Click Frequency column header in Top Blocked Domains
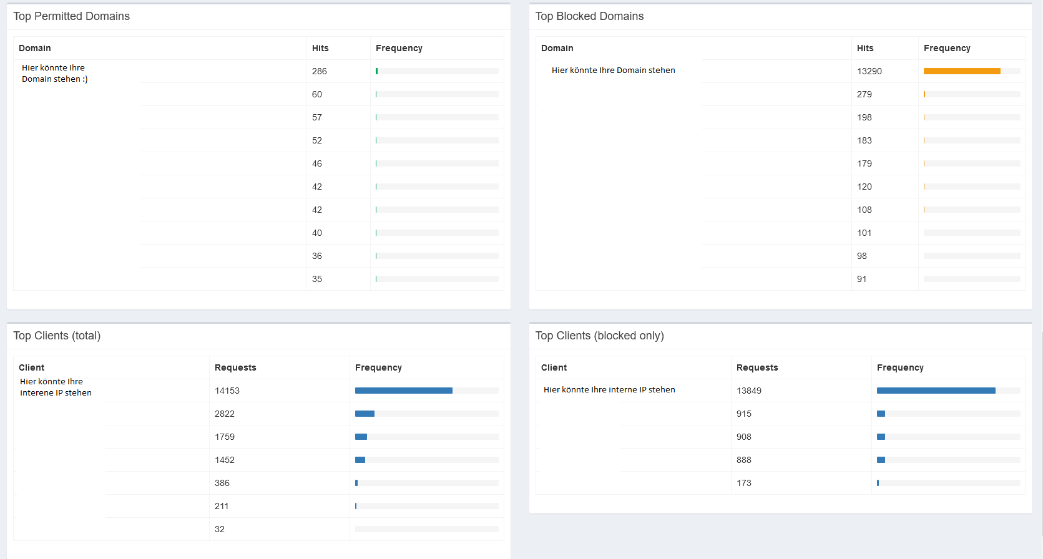Screen dimensions: 1043x559 click(946, 48)
